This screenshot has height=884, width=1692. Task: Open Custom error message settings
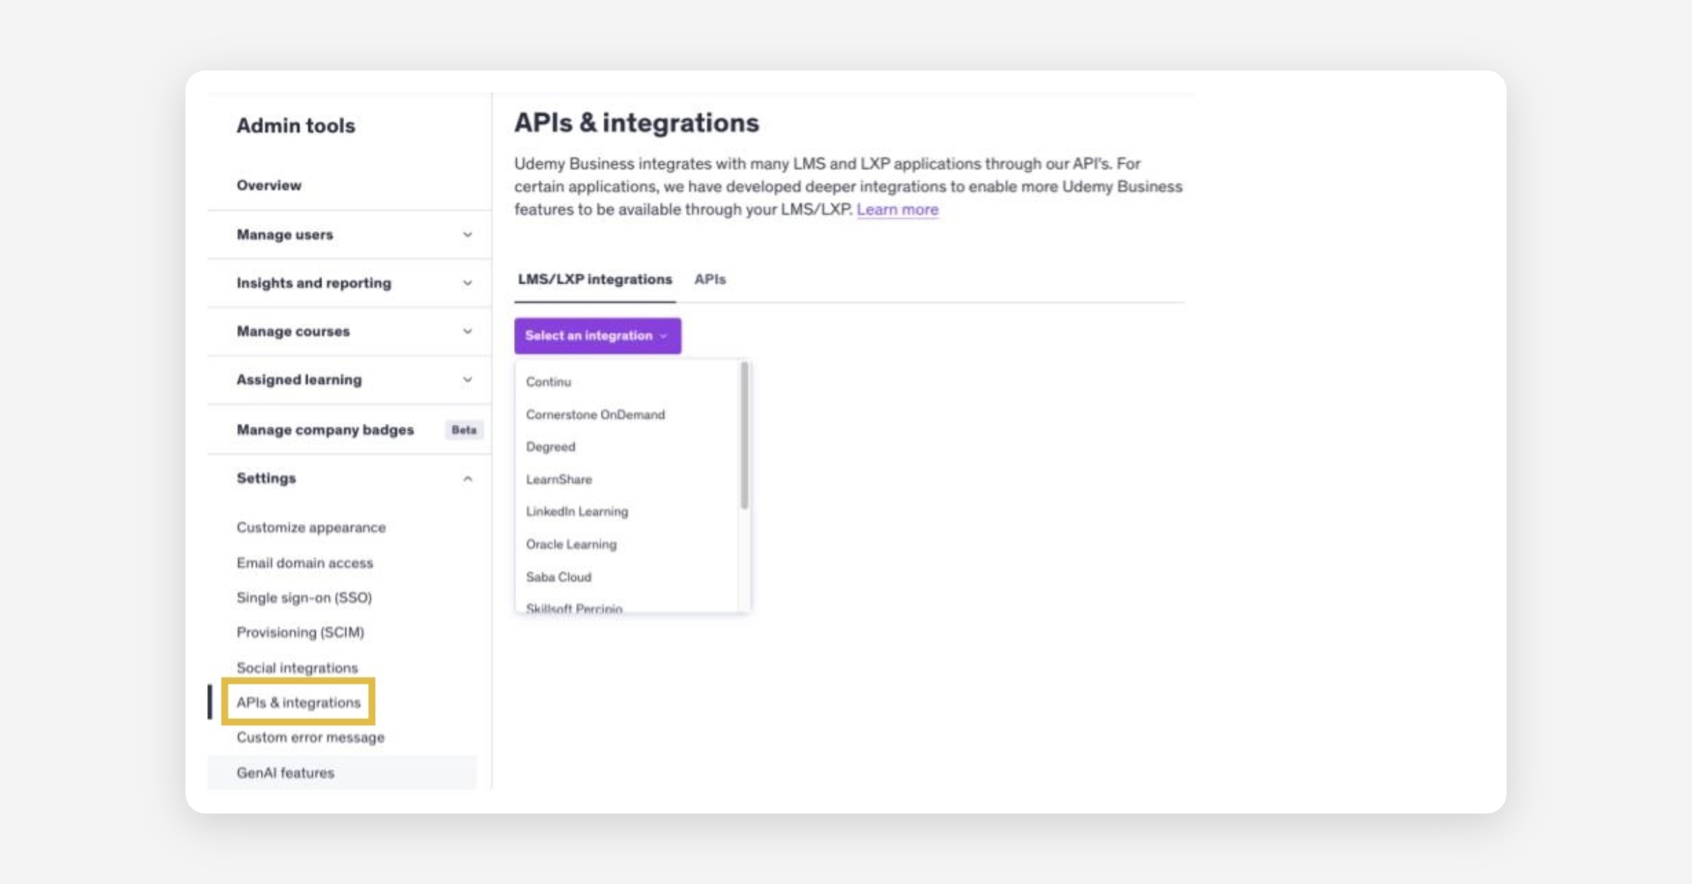(x=310, y=737)
